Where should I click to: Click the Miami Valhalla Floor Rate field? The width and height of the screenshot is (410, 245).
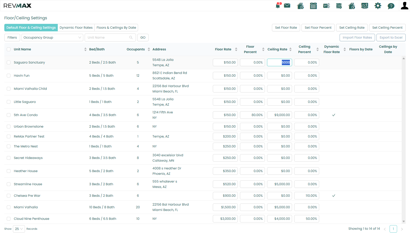pyautogui.click(x=225, y=207)
